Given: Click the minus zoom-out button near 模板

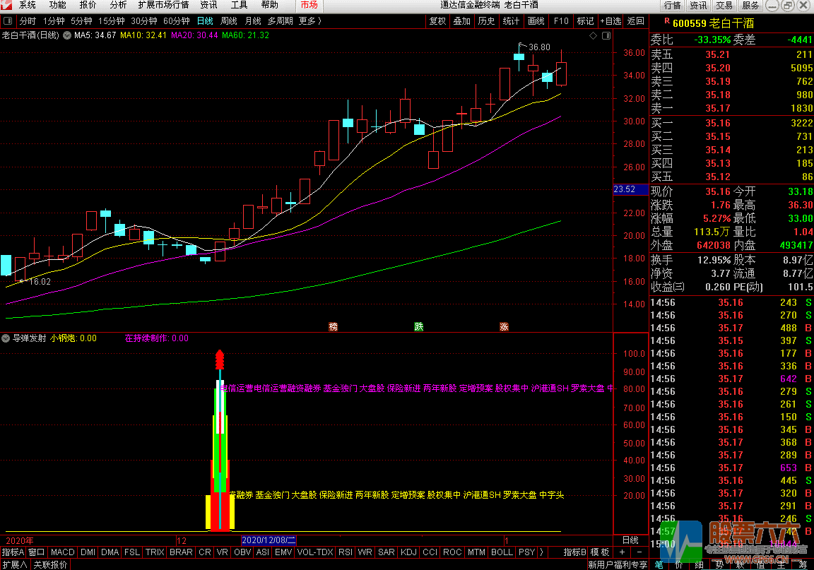Looking at the screenshot, I should (x=639, y=552).
